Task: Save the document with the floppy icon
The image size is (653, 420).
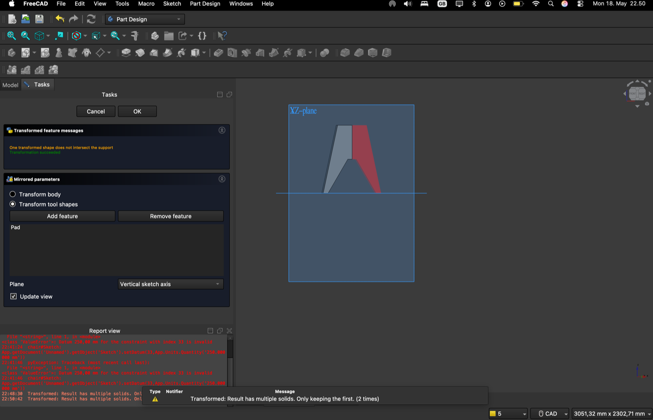Action: (x=39, y=19)
